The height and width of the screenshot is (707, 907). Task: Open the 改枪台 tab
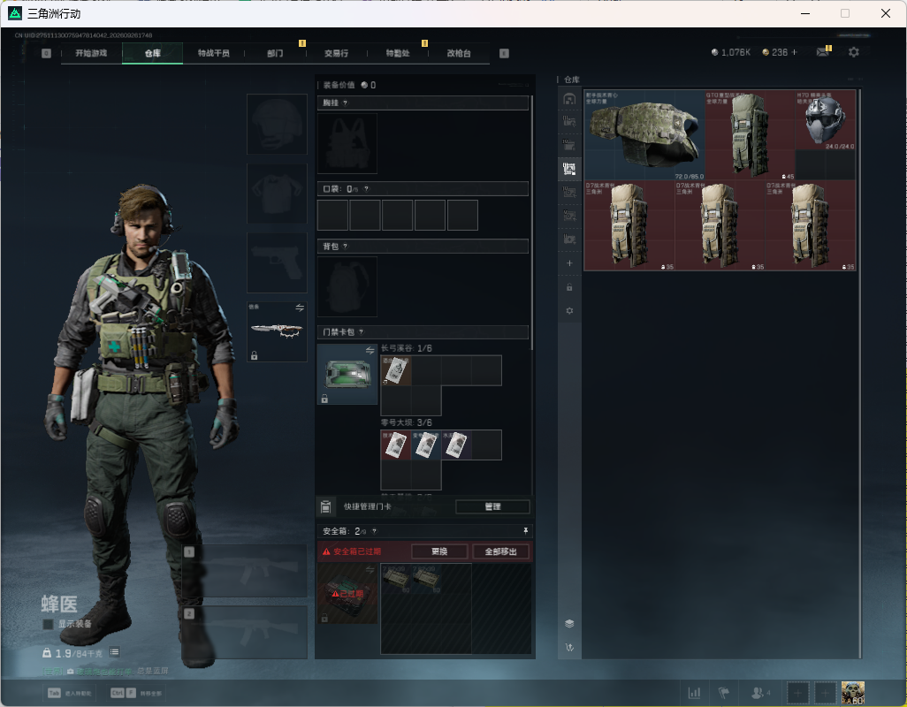point(459,53)
